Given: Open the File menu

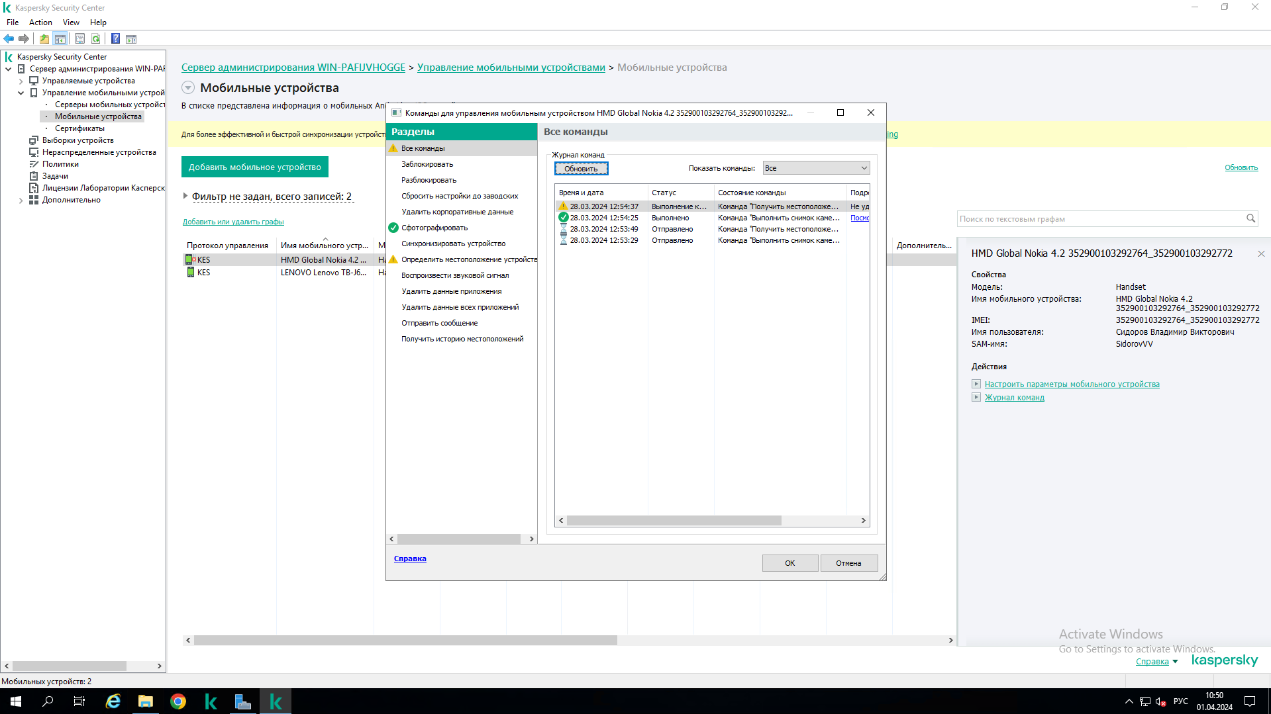Looking at the screenshot, I should pyautogui.click(x=13, y=22).
